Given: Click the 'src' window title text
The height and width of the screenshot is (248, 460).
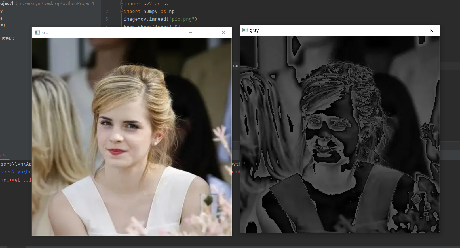Looking at the screenshot, I should pyautogui.click(x=45, y=33).
